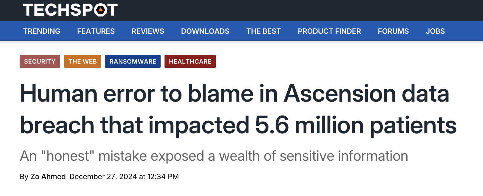Open the Trending section
Viewport: 483px width, 196px height.
pos(42,31)
